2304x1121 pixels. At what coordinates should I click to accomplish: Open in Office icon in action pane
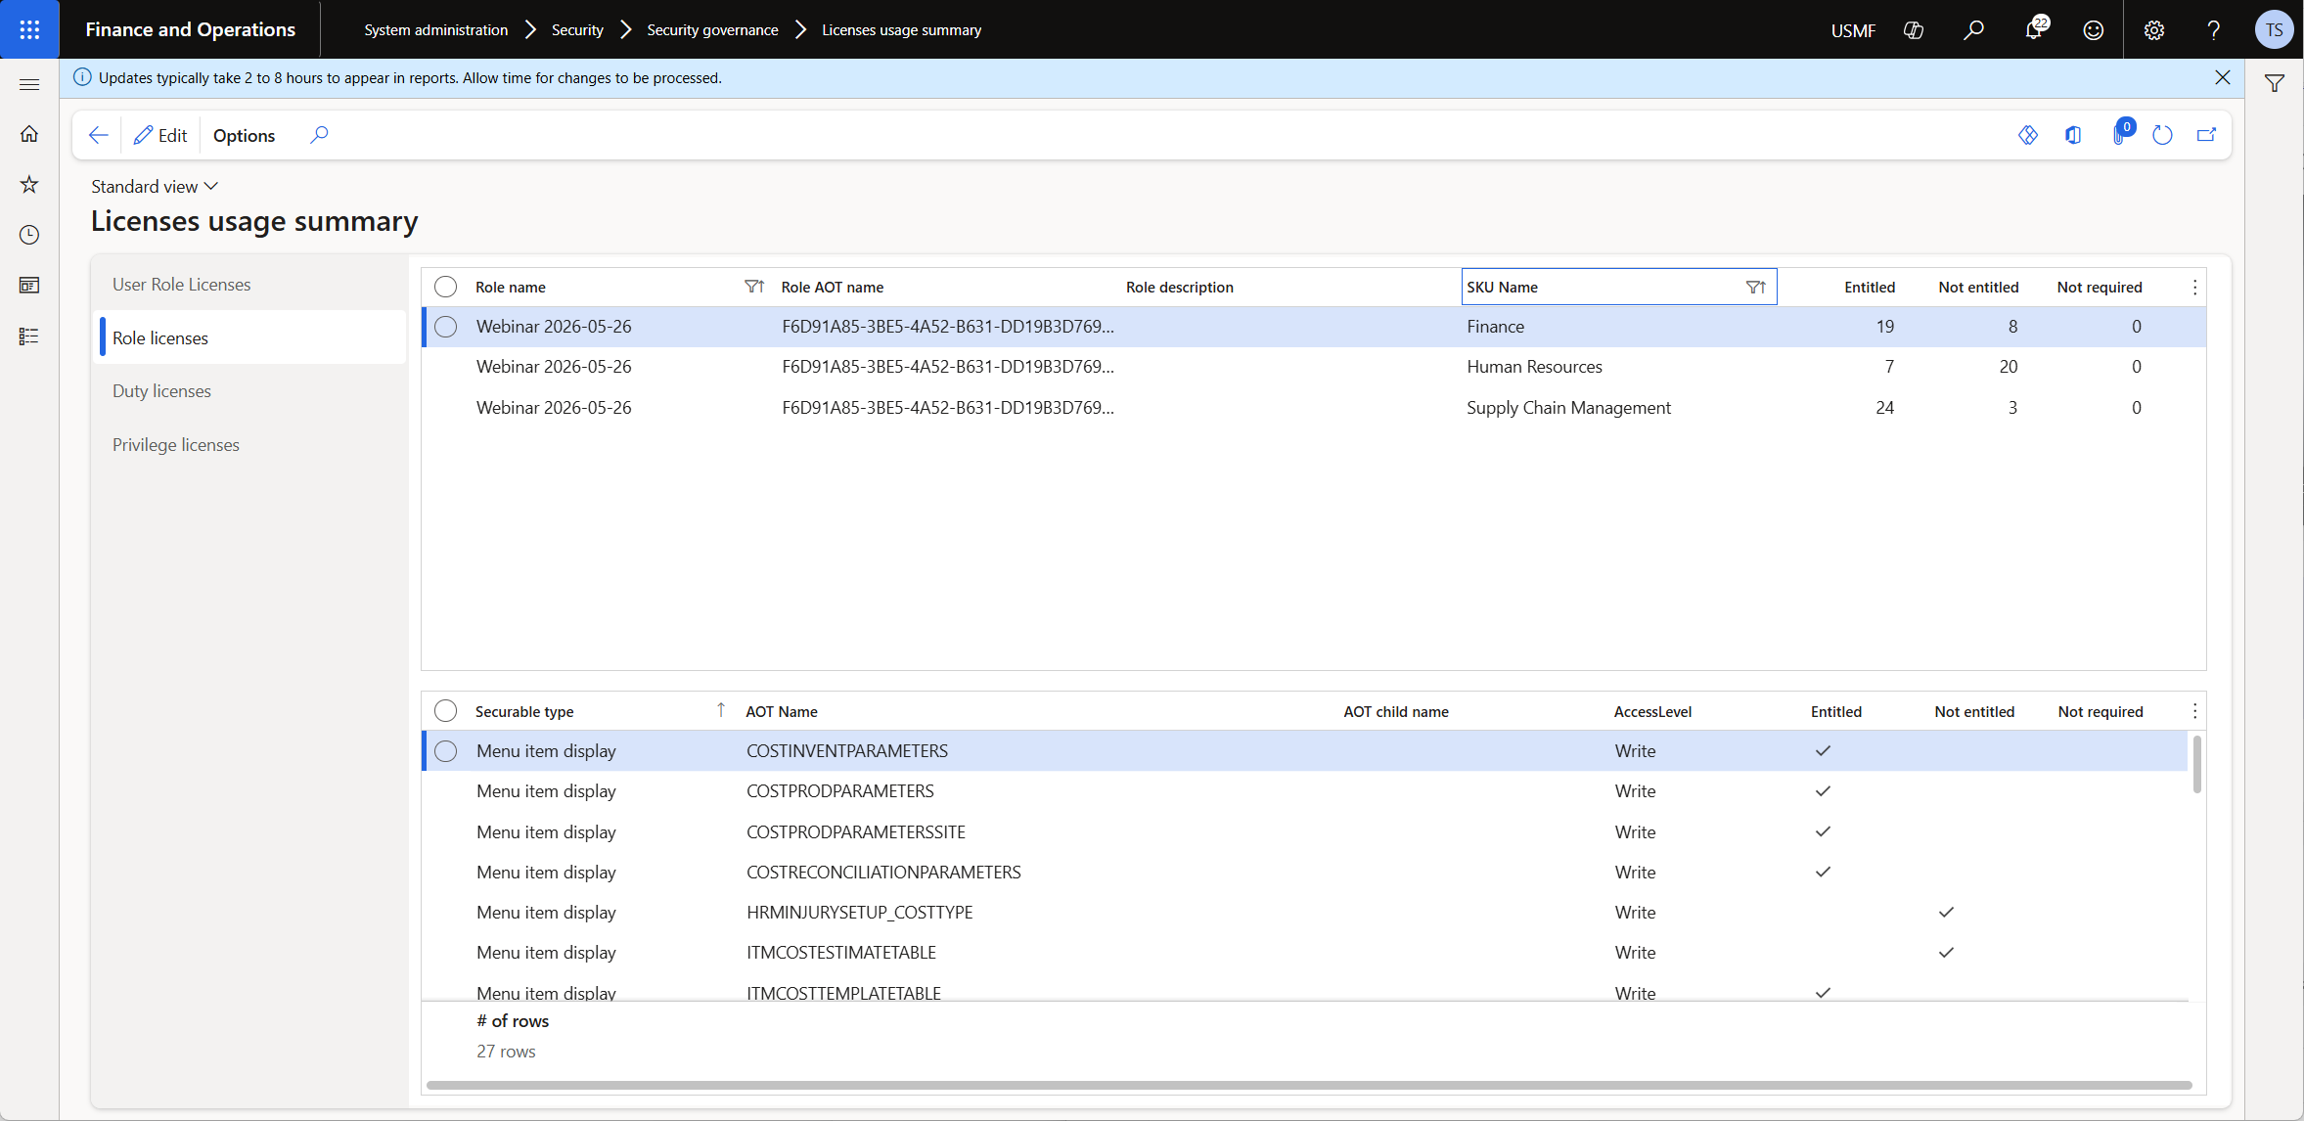(2073, 135)
